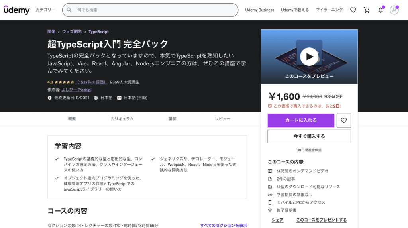Open Udemyで教える link
This screenshot has width=408, height=228.
tap(295, 10)
